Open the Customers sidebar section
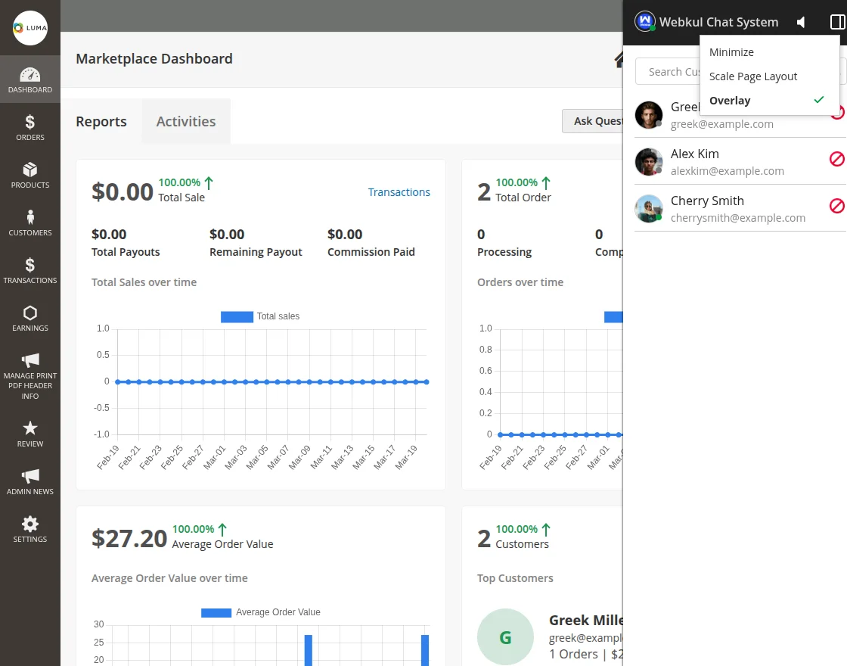Image resolution: width=847 pixels, height=666 pixels. (x=30, y=223)
